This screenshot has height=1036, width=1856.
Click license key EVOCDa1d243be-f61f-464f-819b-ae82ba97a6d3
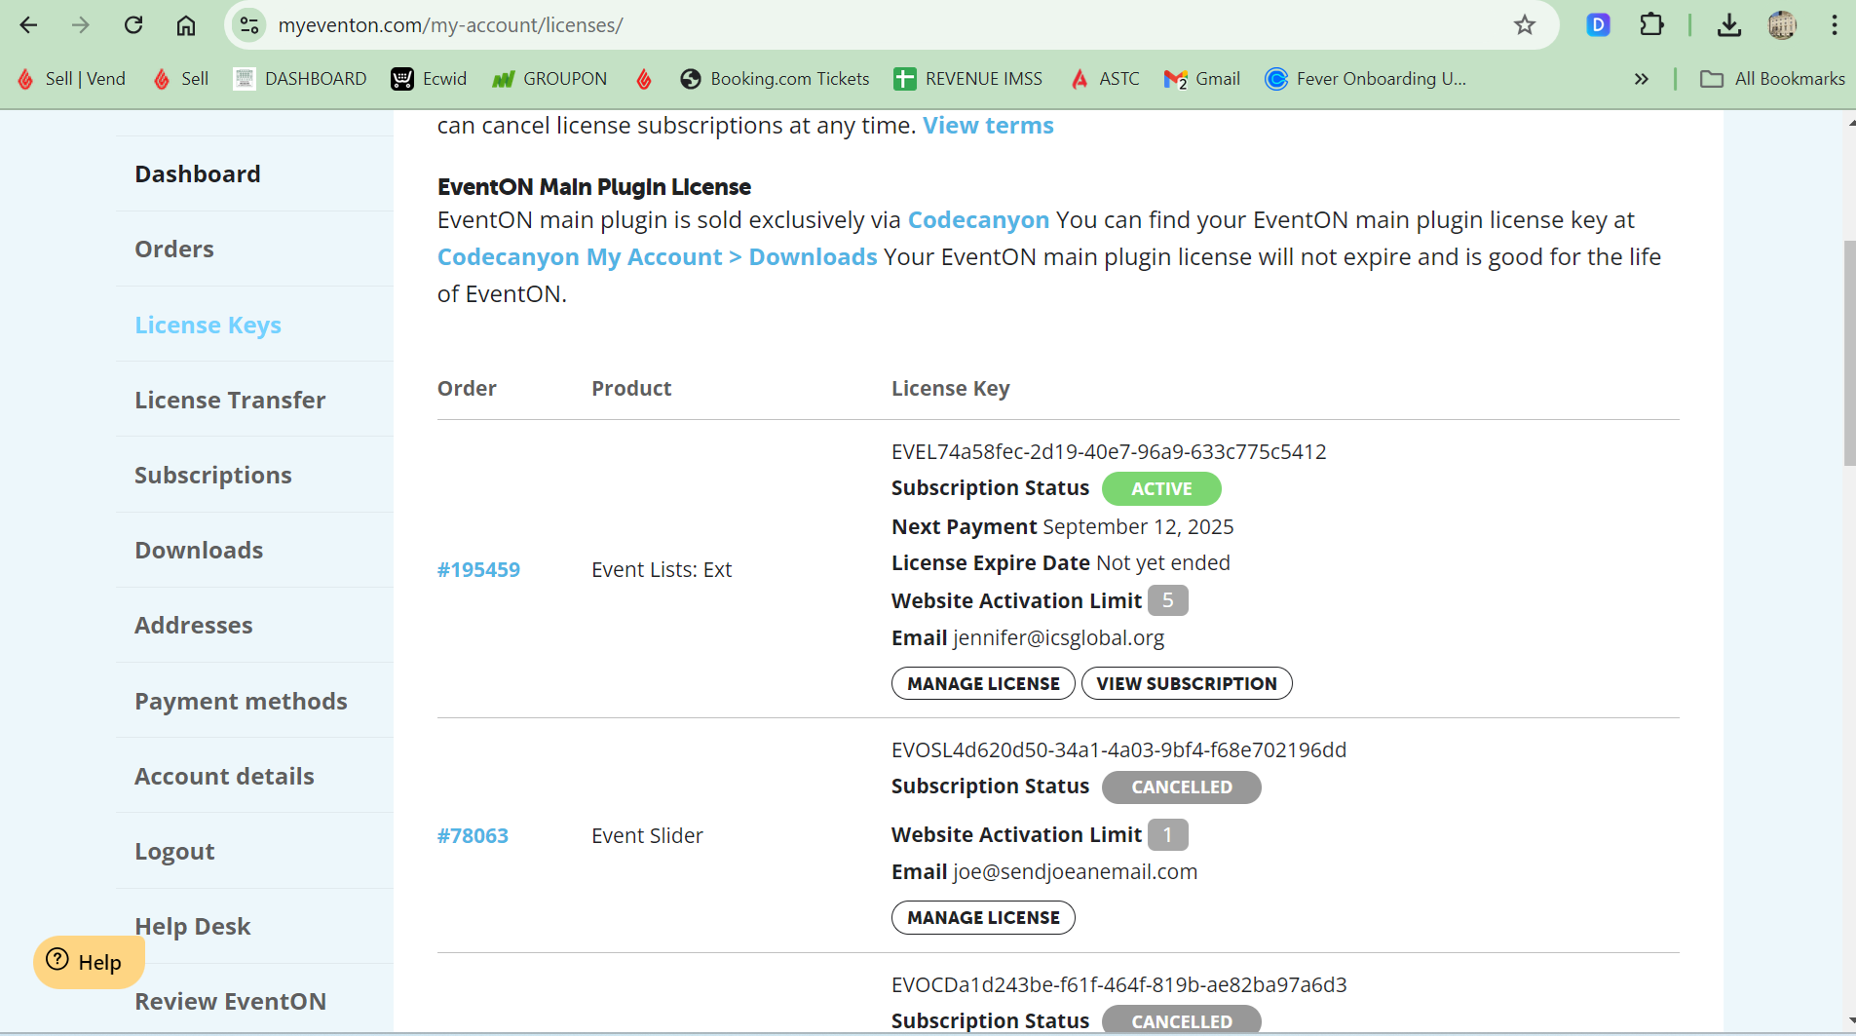pos(1118,985)
